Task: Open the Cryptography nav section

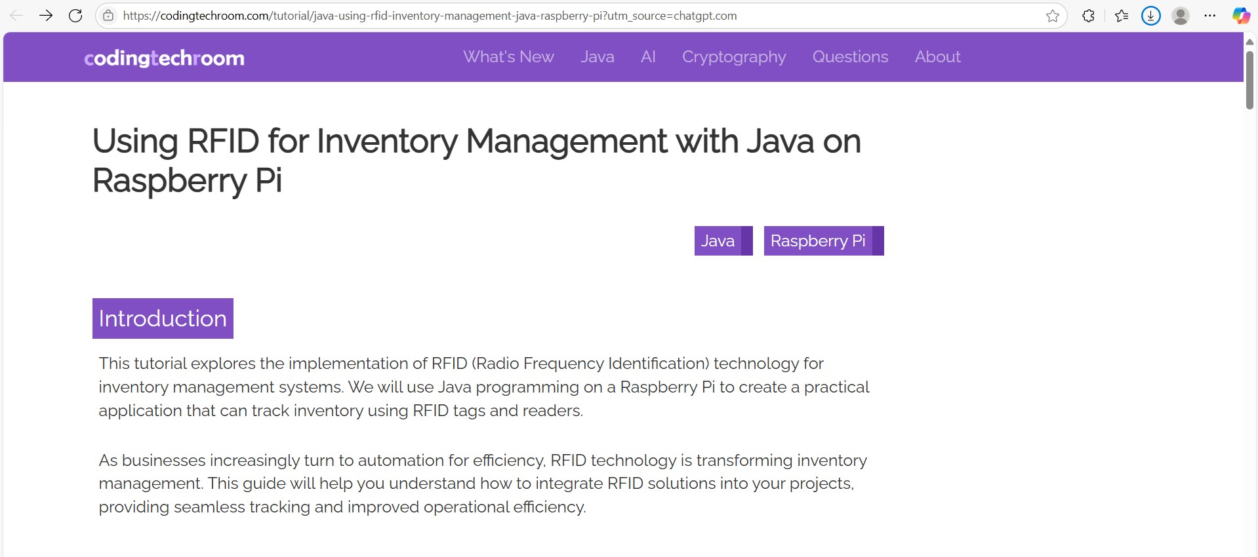Action: coord(734,57)
